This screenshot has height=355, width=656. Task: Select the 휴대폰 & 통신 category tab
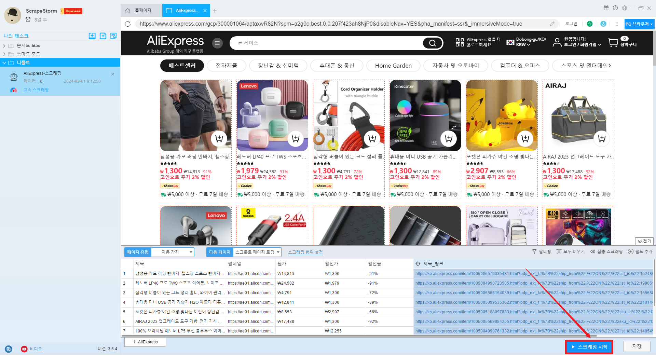click(337, 66)
